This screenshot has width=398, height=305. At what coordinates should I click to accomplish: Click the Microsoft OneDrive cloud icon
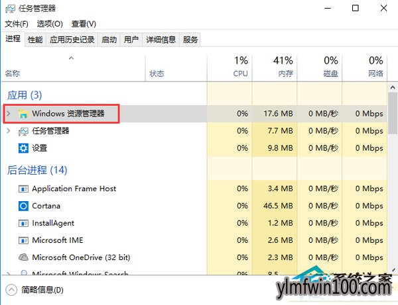(x=23, y=257)
